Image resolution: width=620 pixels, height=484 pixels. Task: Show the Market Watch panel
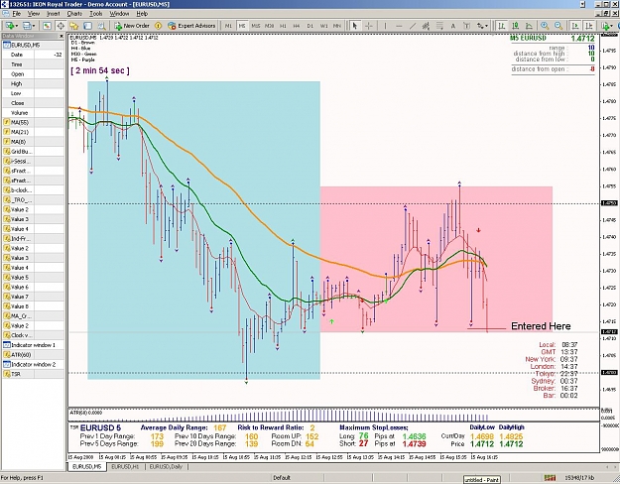click(x=47, y=26)
